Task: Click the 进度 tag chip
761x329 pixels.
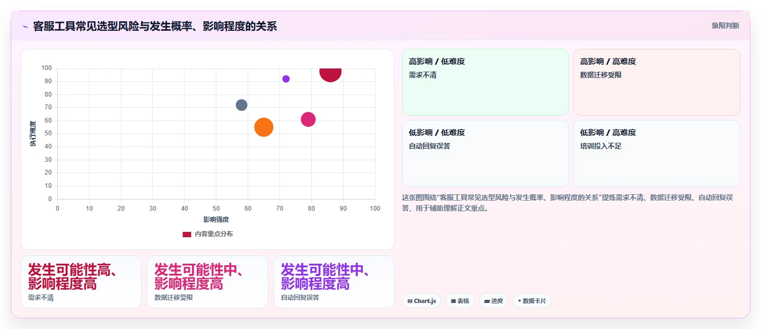Action: (x=493, y=301)
